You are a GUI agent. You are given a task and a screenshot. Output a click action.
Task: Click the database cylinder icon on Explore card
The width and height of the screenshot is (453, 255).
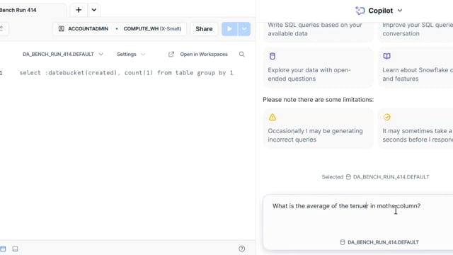(x=272, y=56)
